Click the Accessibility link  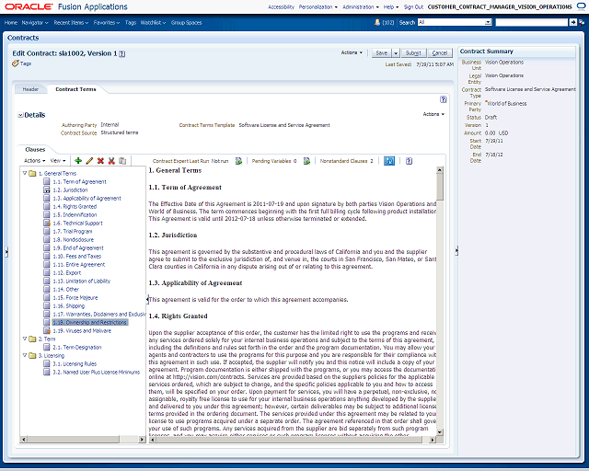click(281, 6)
